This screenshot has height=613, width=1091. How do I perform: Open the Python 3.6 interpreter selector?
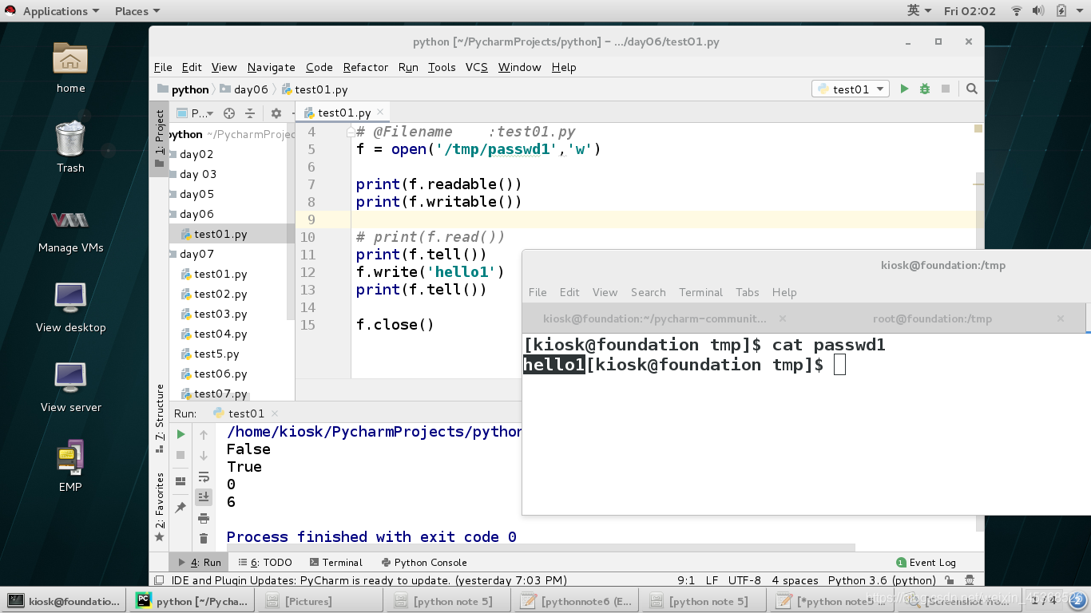click(x=882, y=581)
